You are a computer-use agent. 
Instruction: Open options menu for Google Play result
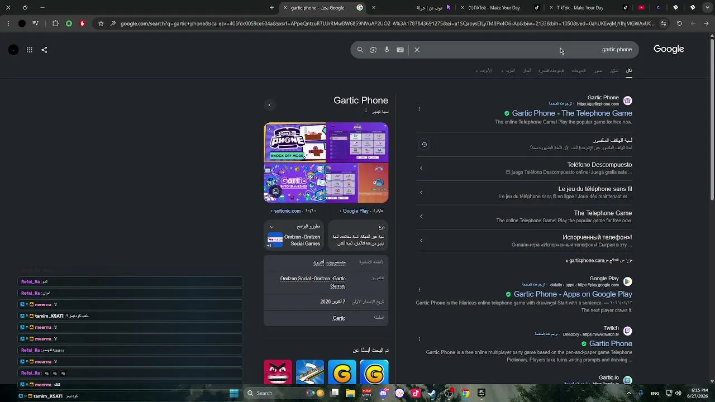[420, 290]
